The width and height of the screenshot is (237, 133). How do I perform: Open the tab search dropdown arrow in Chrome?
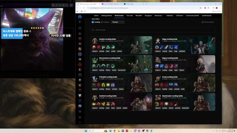point(77,4)
